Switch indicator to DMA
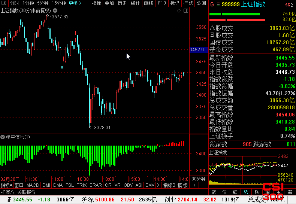 click(x=58, y=185)
